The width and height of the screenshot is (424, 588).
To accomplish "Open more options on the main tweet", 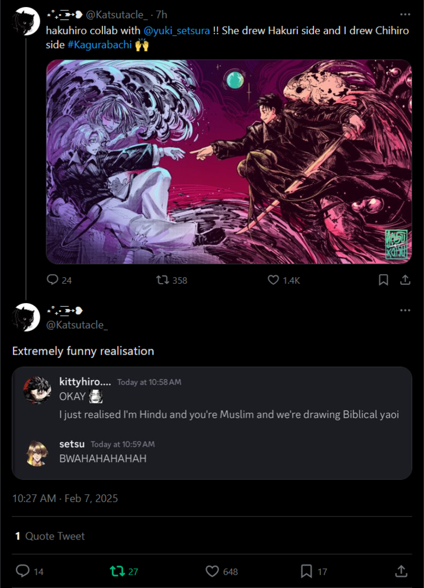I will point(405,310).
